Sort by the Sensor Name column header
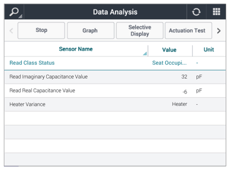Viewport: 230px width, 170px height. pos(76,49)
